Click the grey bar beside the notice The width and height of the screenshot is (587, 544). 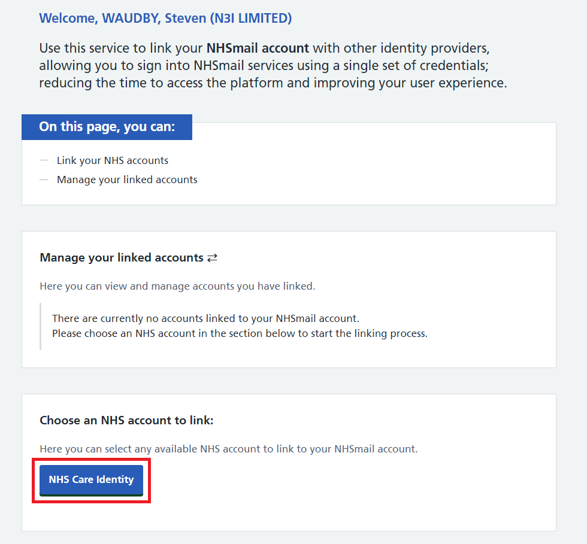41,326
